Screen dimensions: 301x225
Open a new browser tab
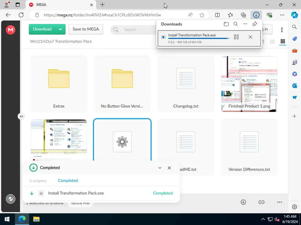[103, 5]
